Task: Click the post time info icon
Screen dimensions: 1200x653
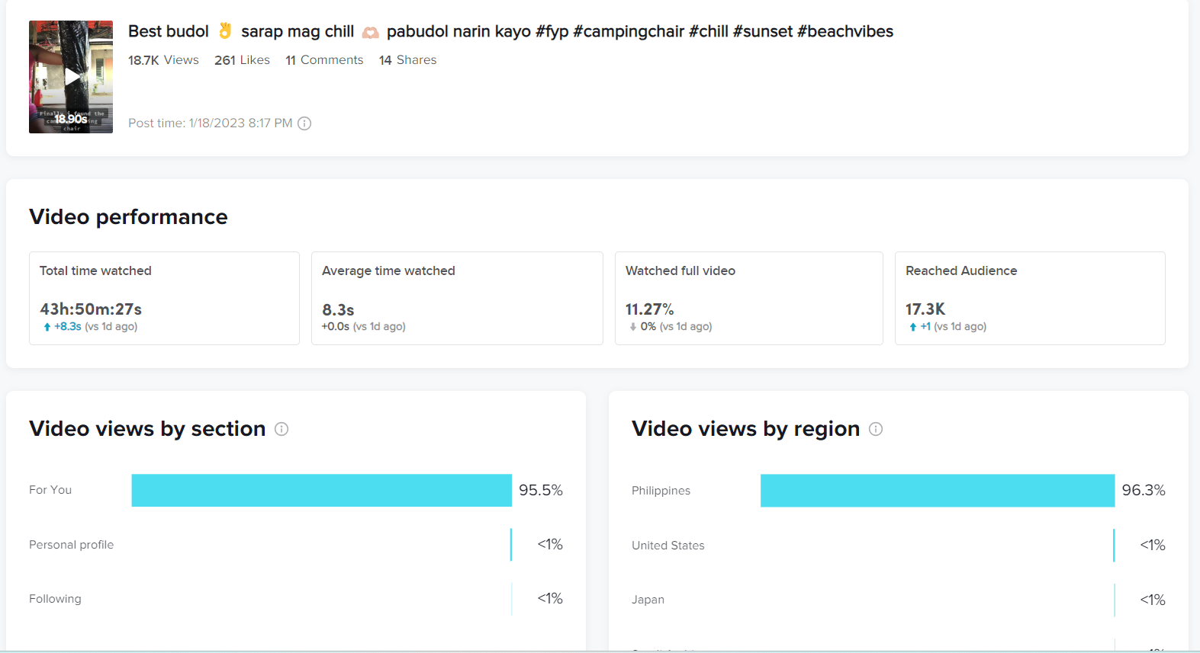Action: tap(304, 123)
